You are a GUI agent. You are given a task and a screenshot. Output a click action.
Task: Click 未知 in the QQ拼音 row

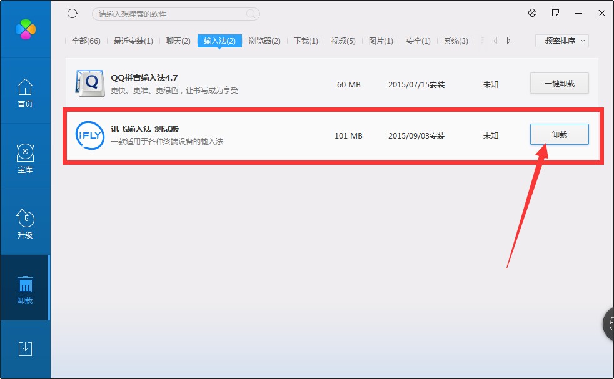click(x=491, y=84)
